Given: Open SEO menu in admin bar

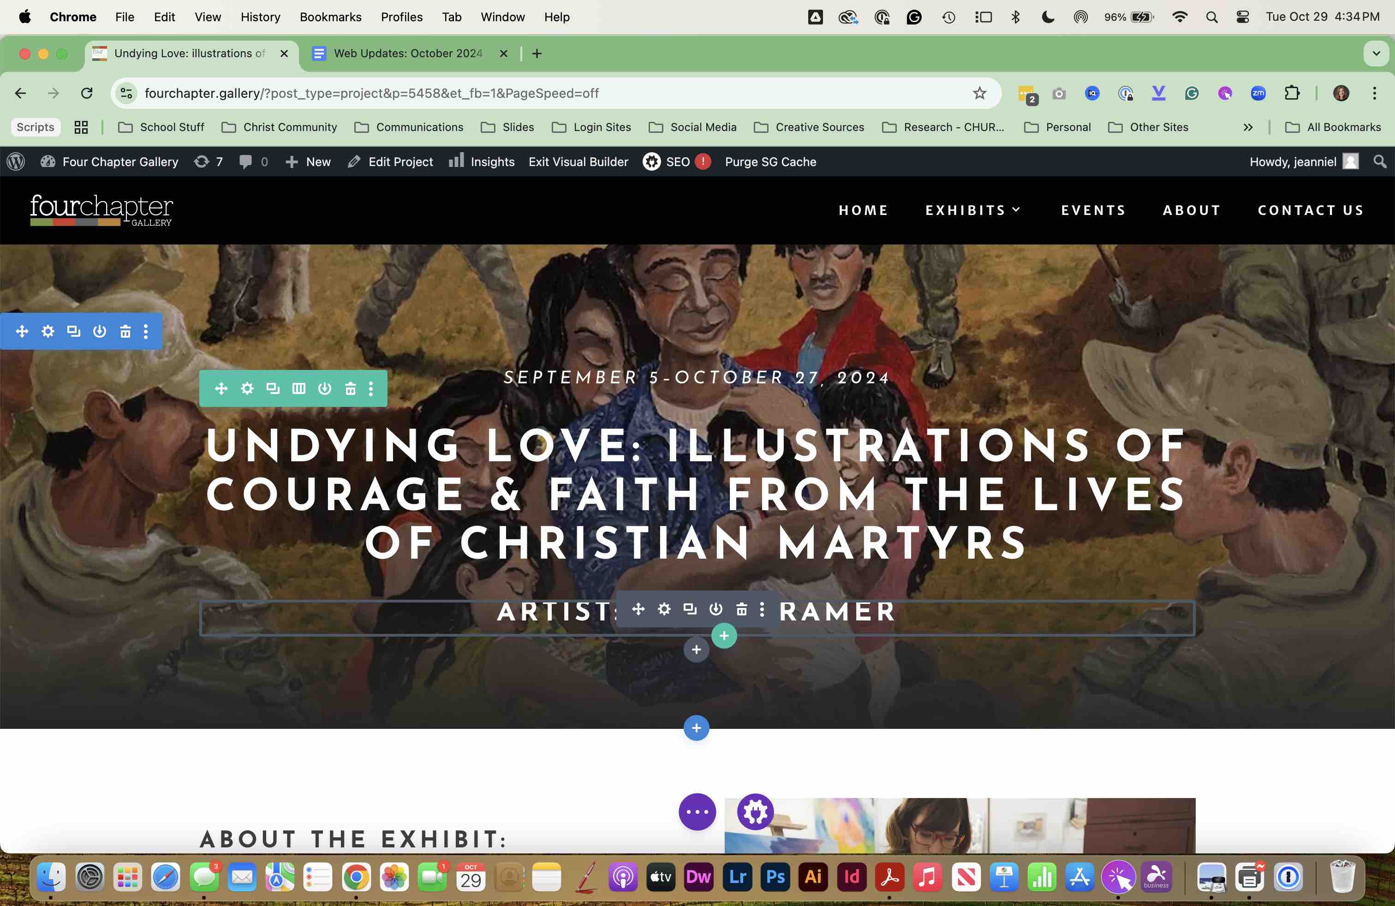Looking at the screenshot, I should [x=676, y=162].
